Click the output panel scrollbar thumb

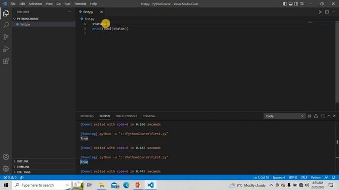coord(337,142)
